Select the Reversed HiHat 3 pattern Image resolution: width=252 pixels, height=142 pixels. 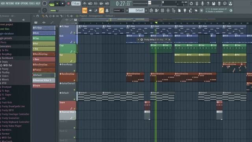pyautogui.click(x=44, y=80)
